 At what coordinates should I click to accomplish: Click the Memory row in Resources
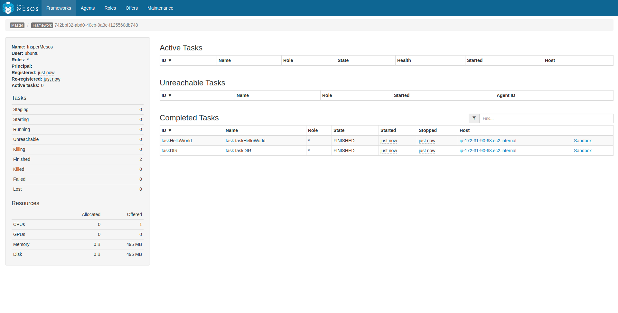pos(78,244)
